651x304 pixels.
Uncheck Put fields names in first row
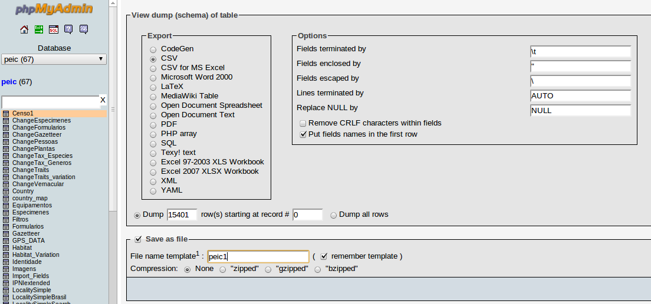pos(303,134)
